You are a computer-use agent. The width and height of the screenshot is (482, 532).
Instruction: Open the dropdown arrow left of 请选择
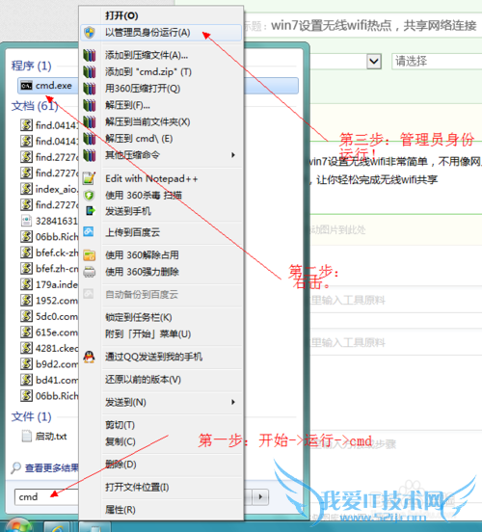(x=374, y=62)
